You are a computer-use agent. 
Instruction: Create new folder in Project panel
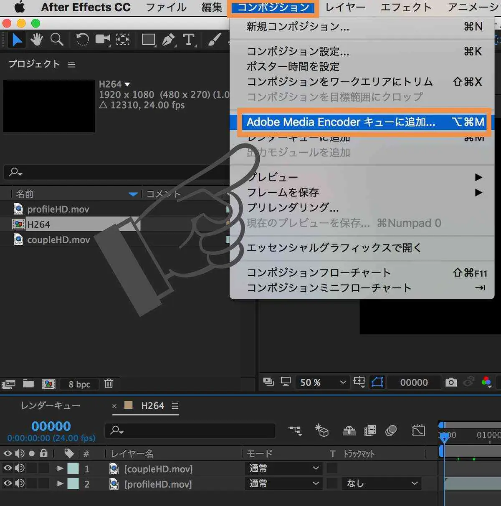[x=28, y=383]
